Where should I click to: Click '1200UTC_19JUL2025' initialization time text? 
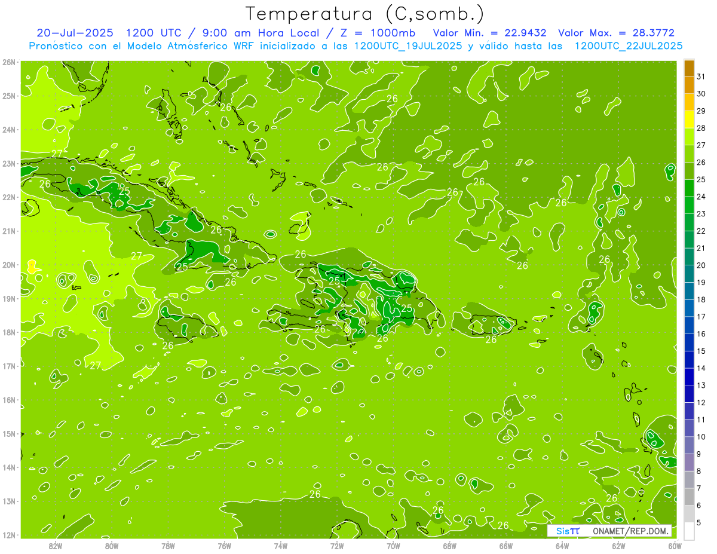408,46
